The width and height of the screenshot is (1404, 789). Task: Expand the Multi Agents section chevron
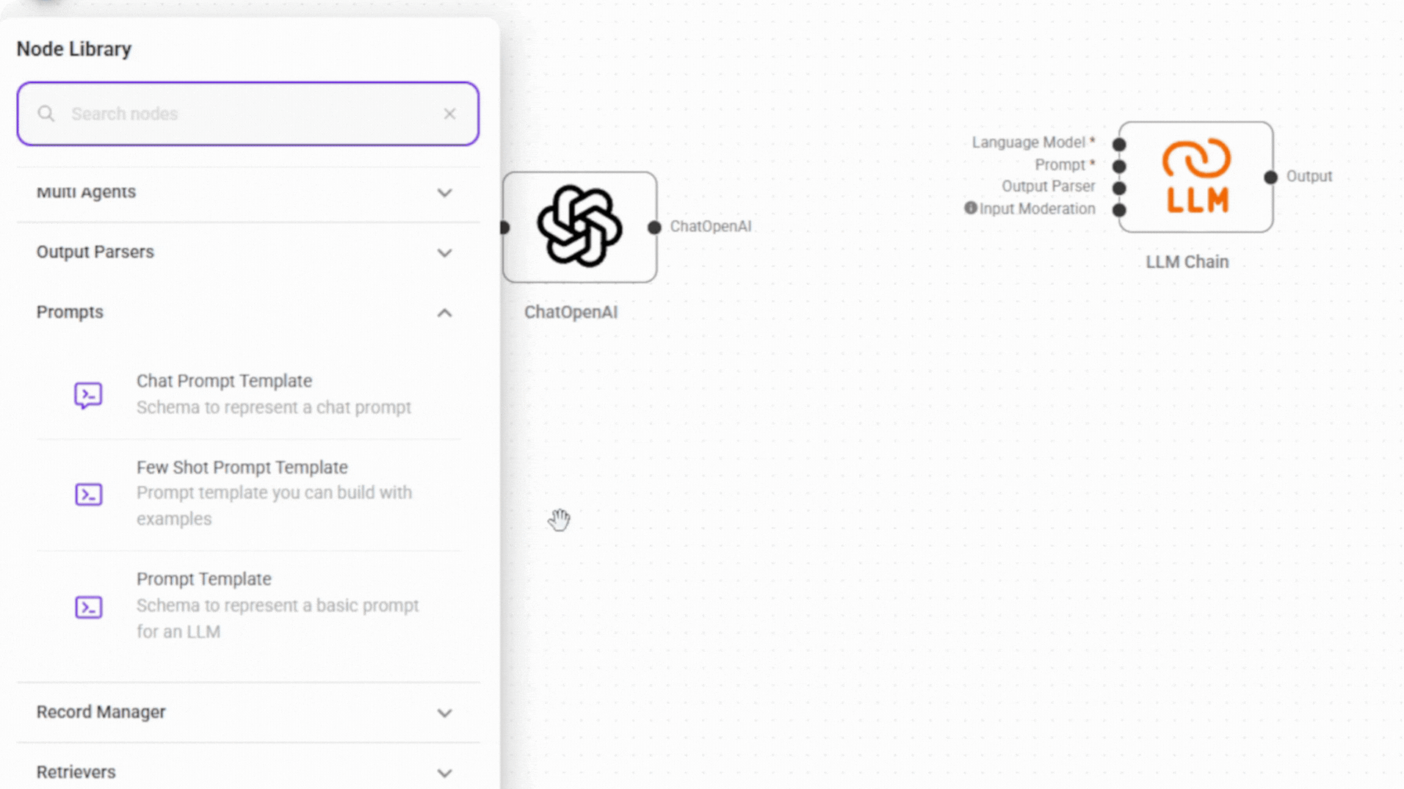coord(444,192)
